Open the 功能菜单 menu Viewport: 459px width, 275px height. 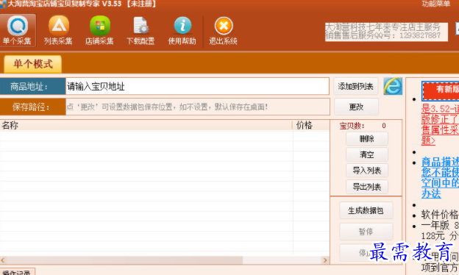[435, 4]
